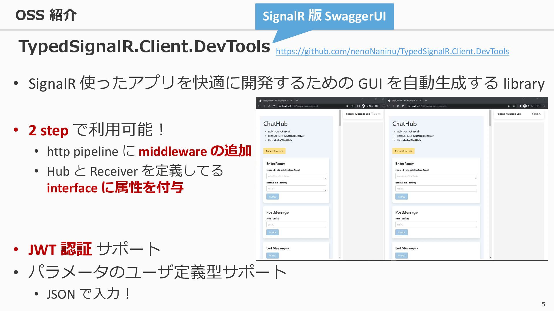Click Invoke under PostMessage in the right window
Viewport: 554px width, 311px height.
[401, 232]
